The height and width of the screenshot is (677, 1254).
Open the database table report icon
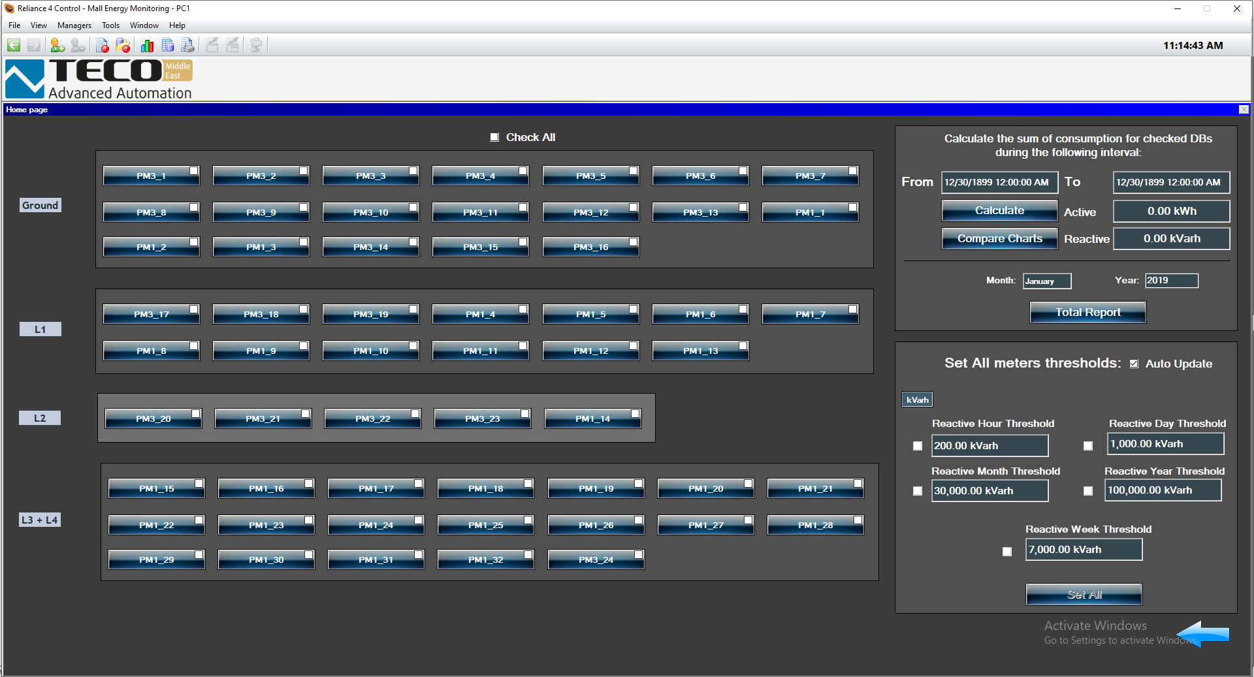pos(168,45)
